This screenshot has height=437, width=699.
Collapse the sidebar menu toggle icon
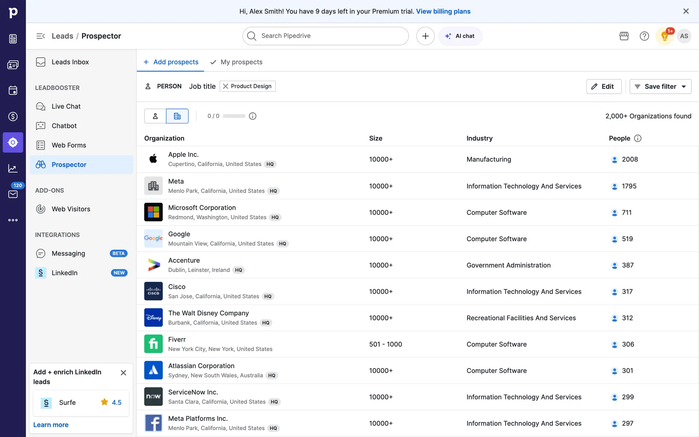[40, 36]
